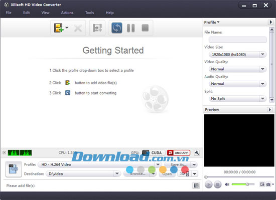Open the Actions menu
The width and height of the screenshot is (276, 200).
[x=67, y=13]
